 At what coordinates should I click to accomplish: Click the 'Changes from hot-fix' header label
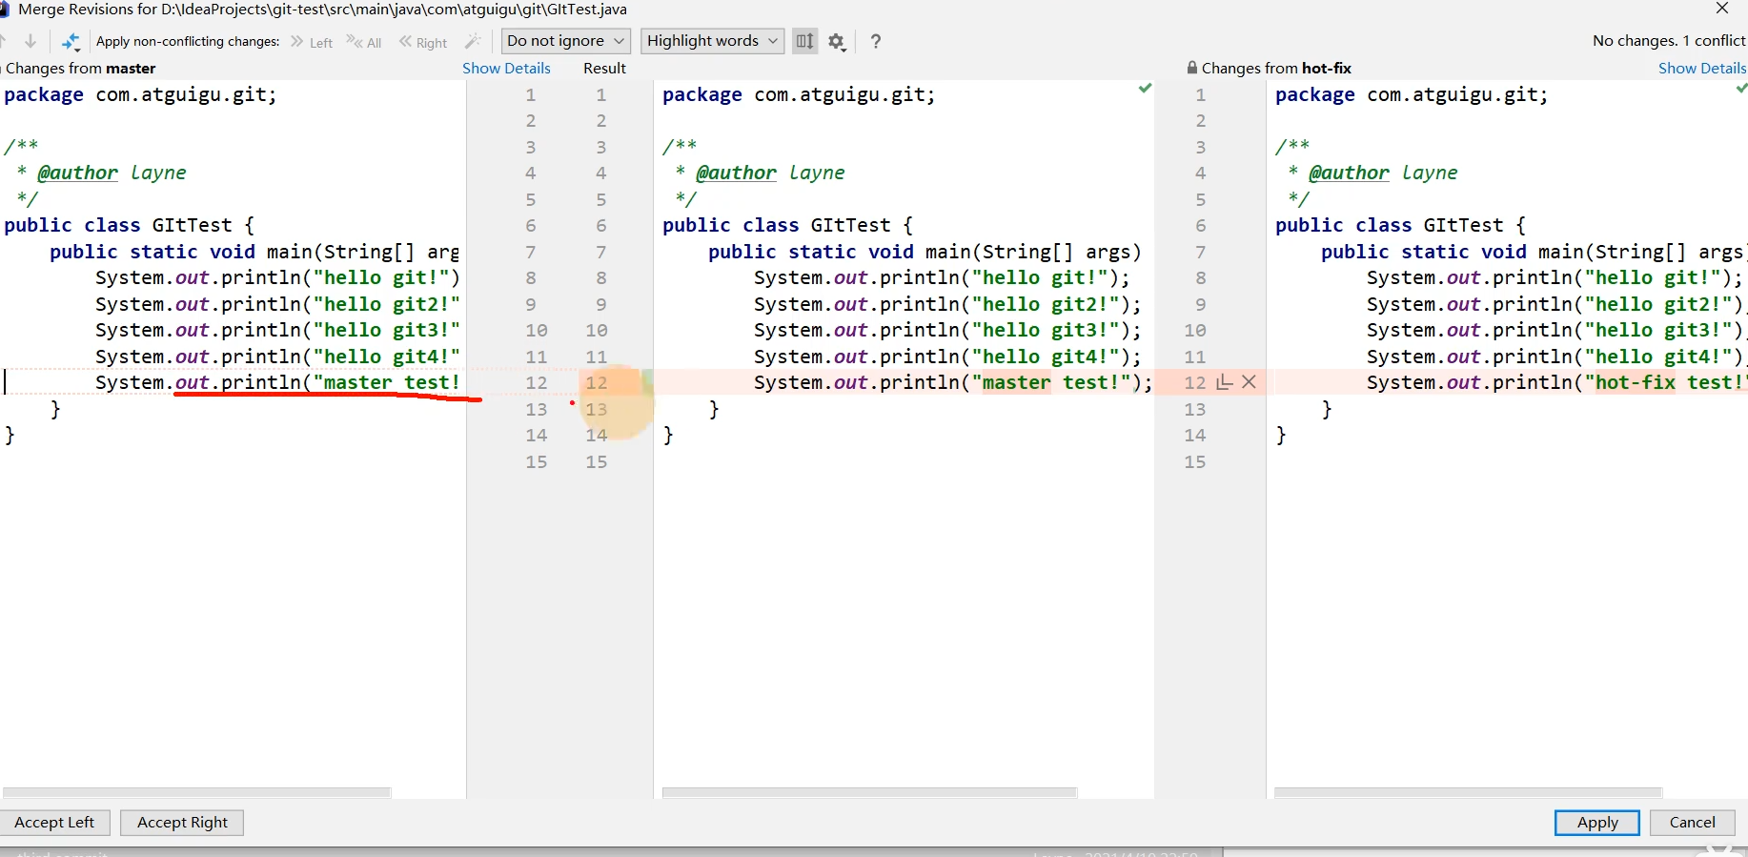pos(1276,68)
